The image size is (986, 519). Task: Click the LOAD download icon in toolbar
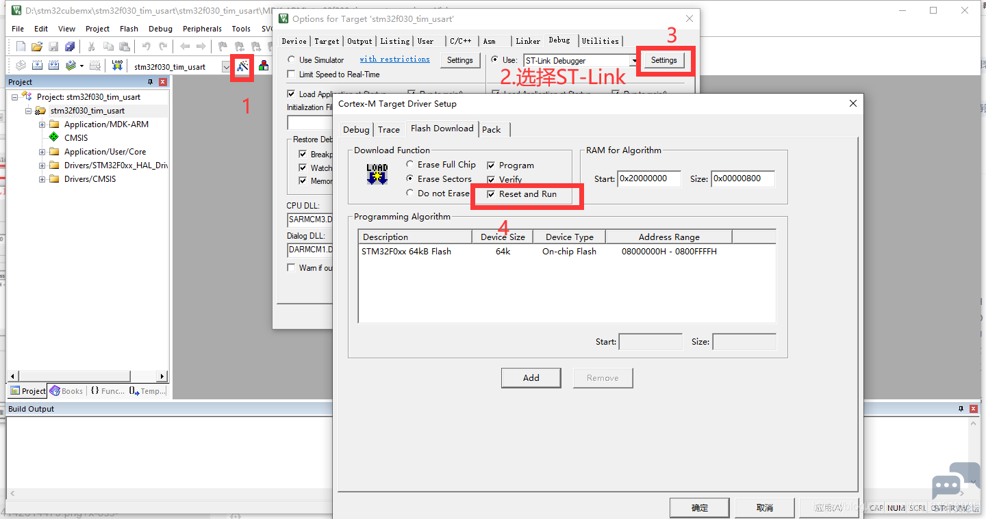tap(117, 66)
